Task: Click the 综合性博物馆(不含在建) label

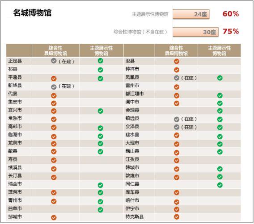Action: point(140,32)
